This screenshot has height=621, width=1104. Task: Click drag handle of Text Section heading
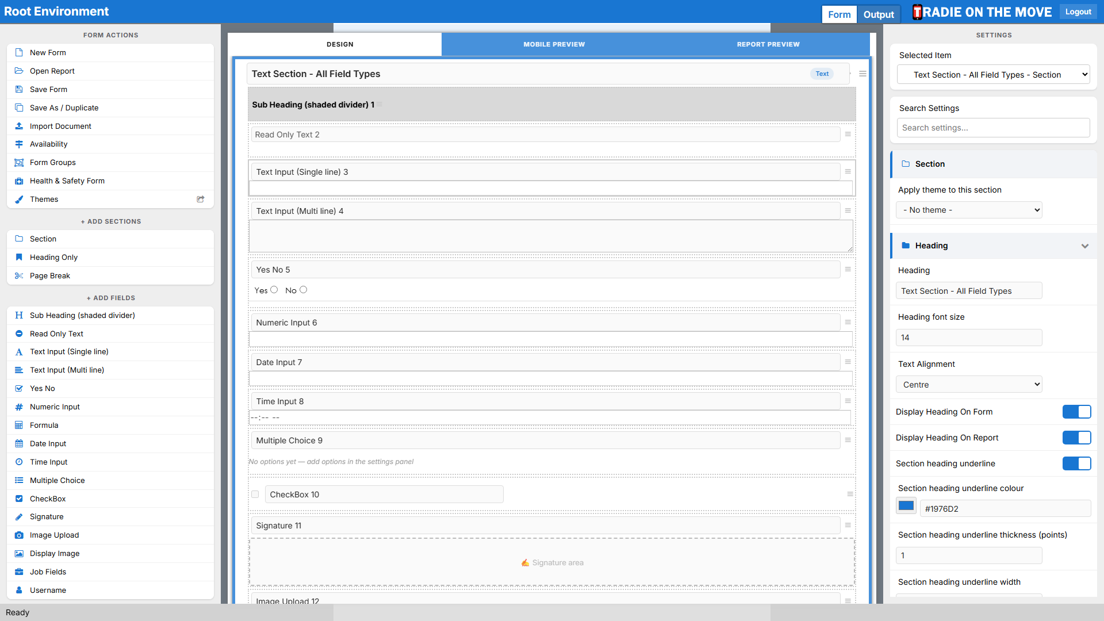pyautogui.click(x=862, y=74)
